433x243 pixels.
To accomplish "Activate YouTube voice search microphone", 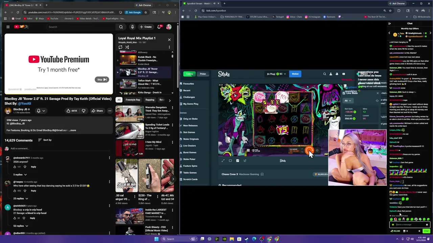I will 132,27.
